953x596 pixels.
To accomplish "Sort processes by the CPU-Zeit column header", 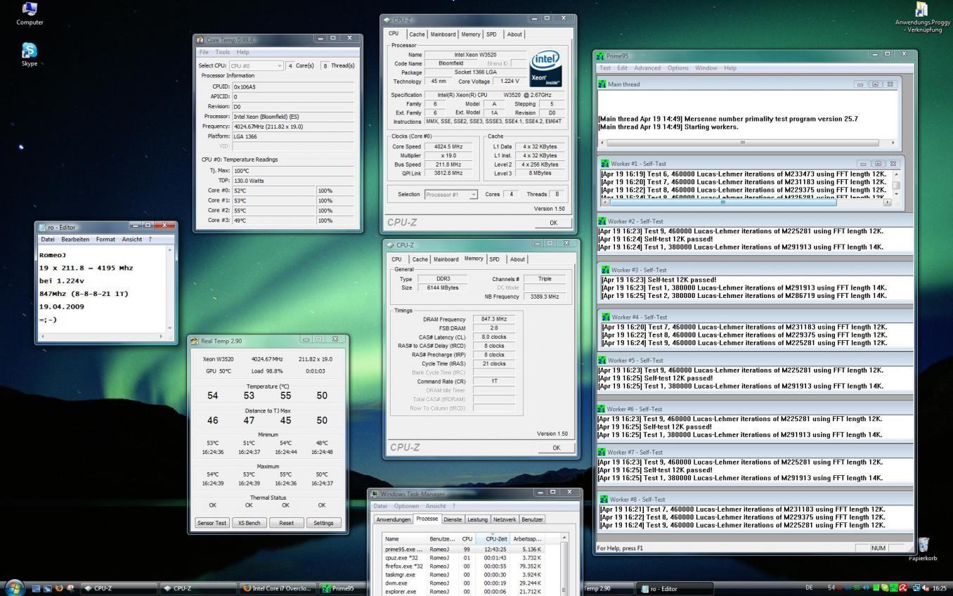I will (x=492, y=538).
